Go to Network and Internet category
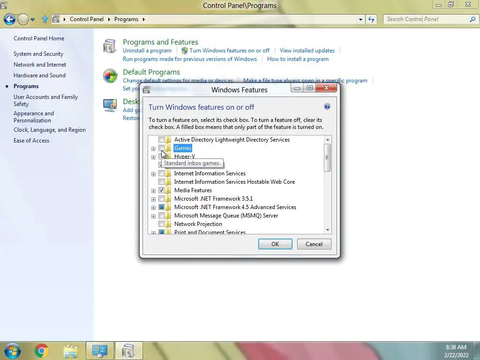The width and height of the screenshot is (480, 360). (x=40, y=65)
